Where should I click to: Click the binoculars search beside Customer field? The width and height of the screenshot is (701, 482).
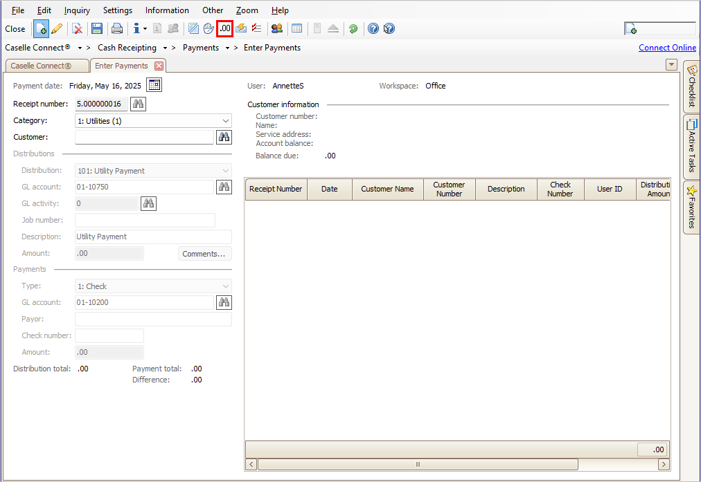[224, 138]
